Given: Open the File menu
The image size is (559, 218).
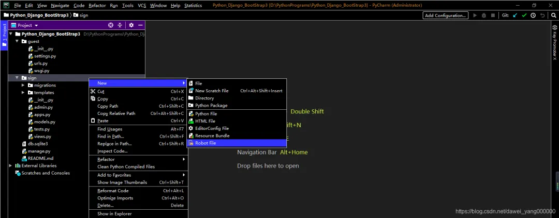Looking at the screenshot, I should [x=18, y=5].
